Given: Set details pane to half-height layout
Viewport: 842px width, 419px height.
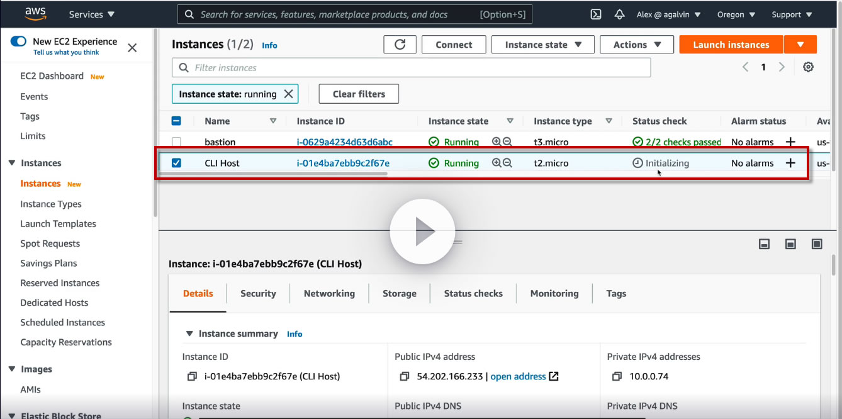Looking at the screenshot, I should 790,244.
